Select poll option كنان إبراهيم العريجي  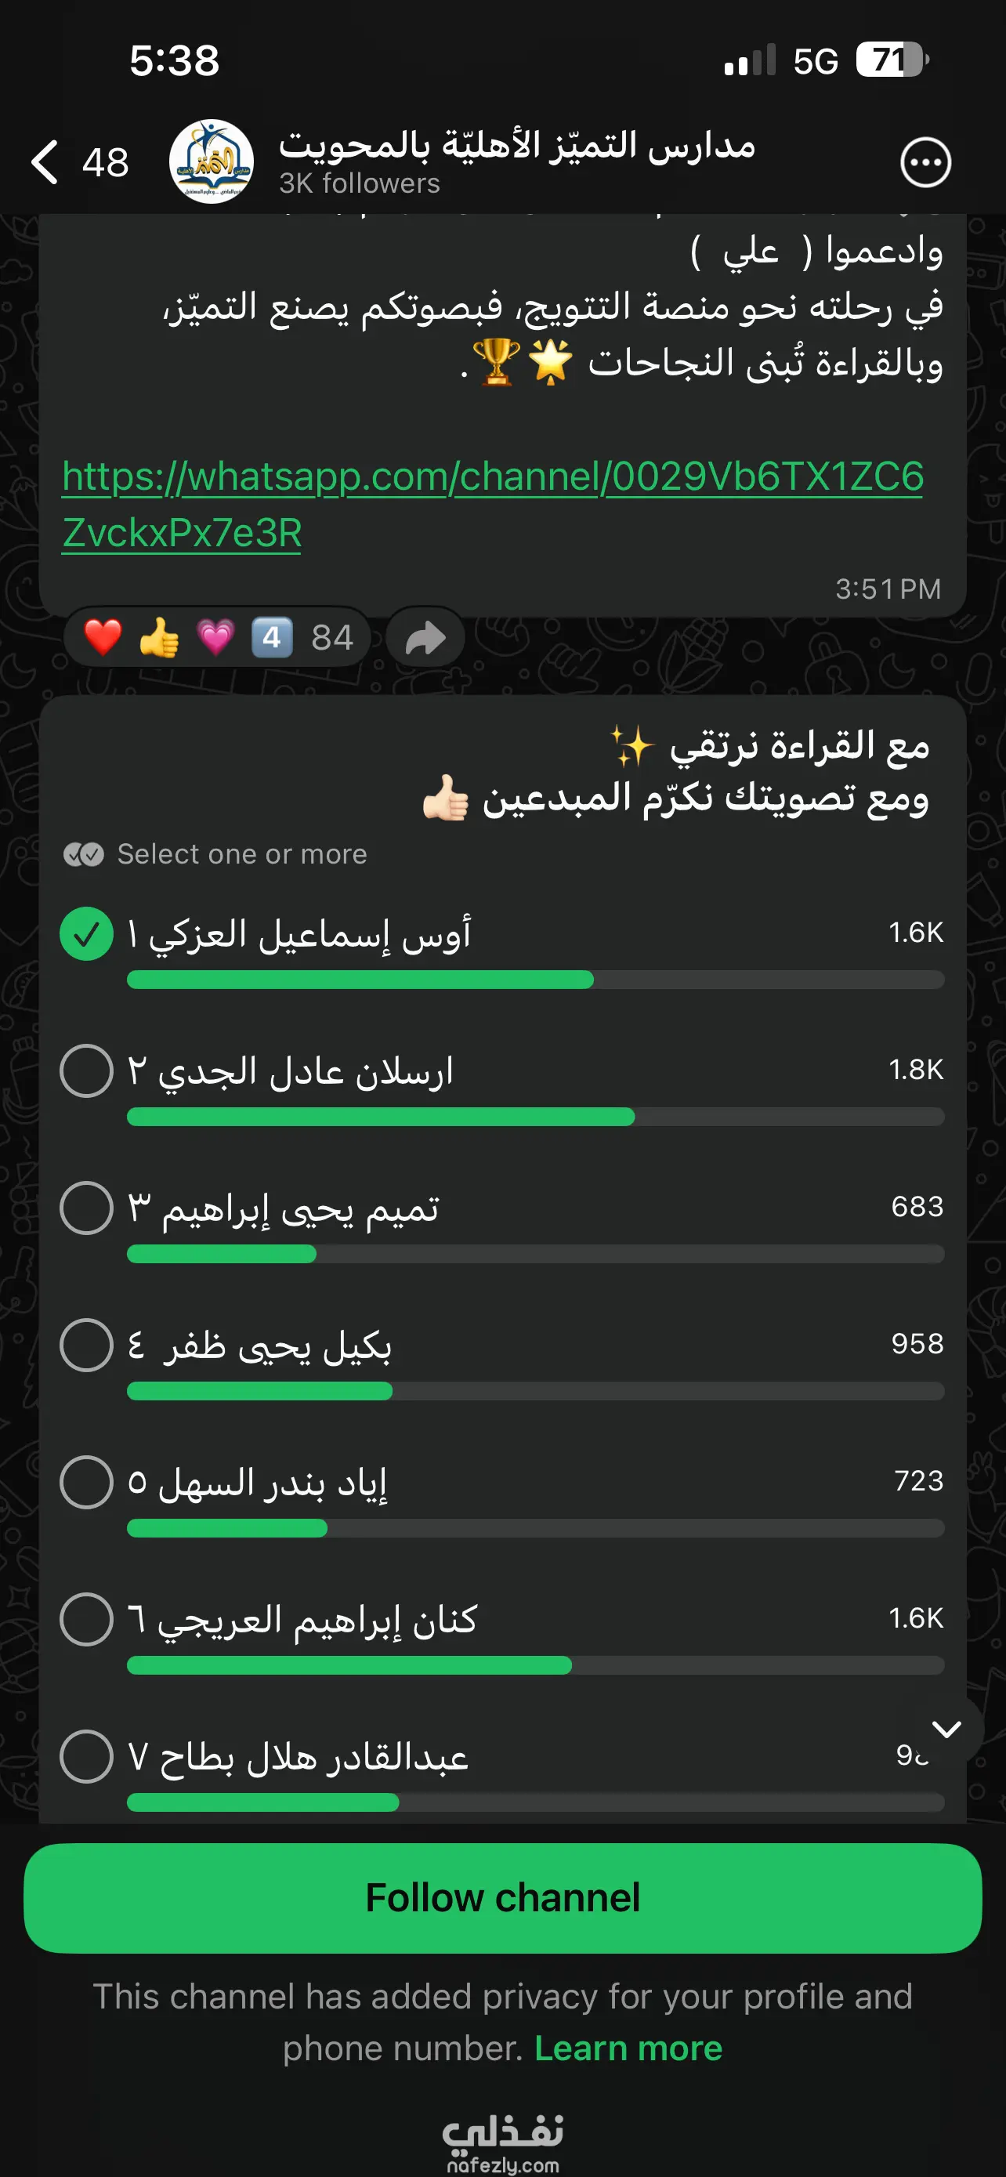coord(86,1619)
